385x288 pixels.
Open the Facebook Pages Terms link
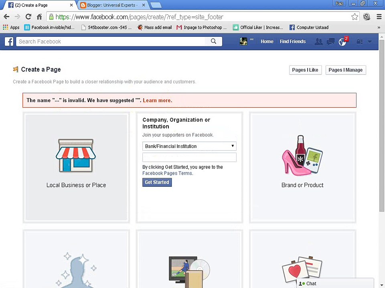(x=167, y=173)
